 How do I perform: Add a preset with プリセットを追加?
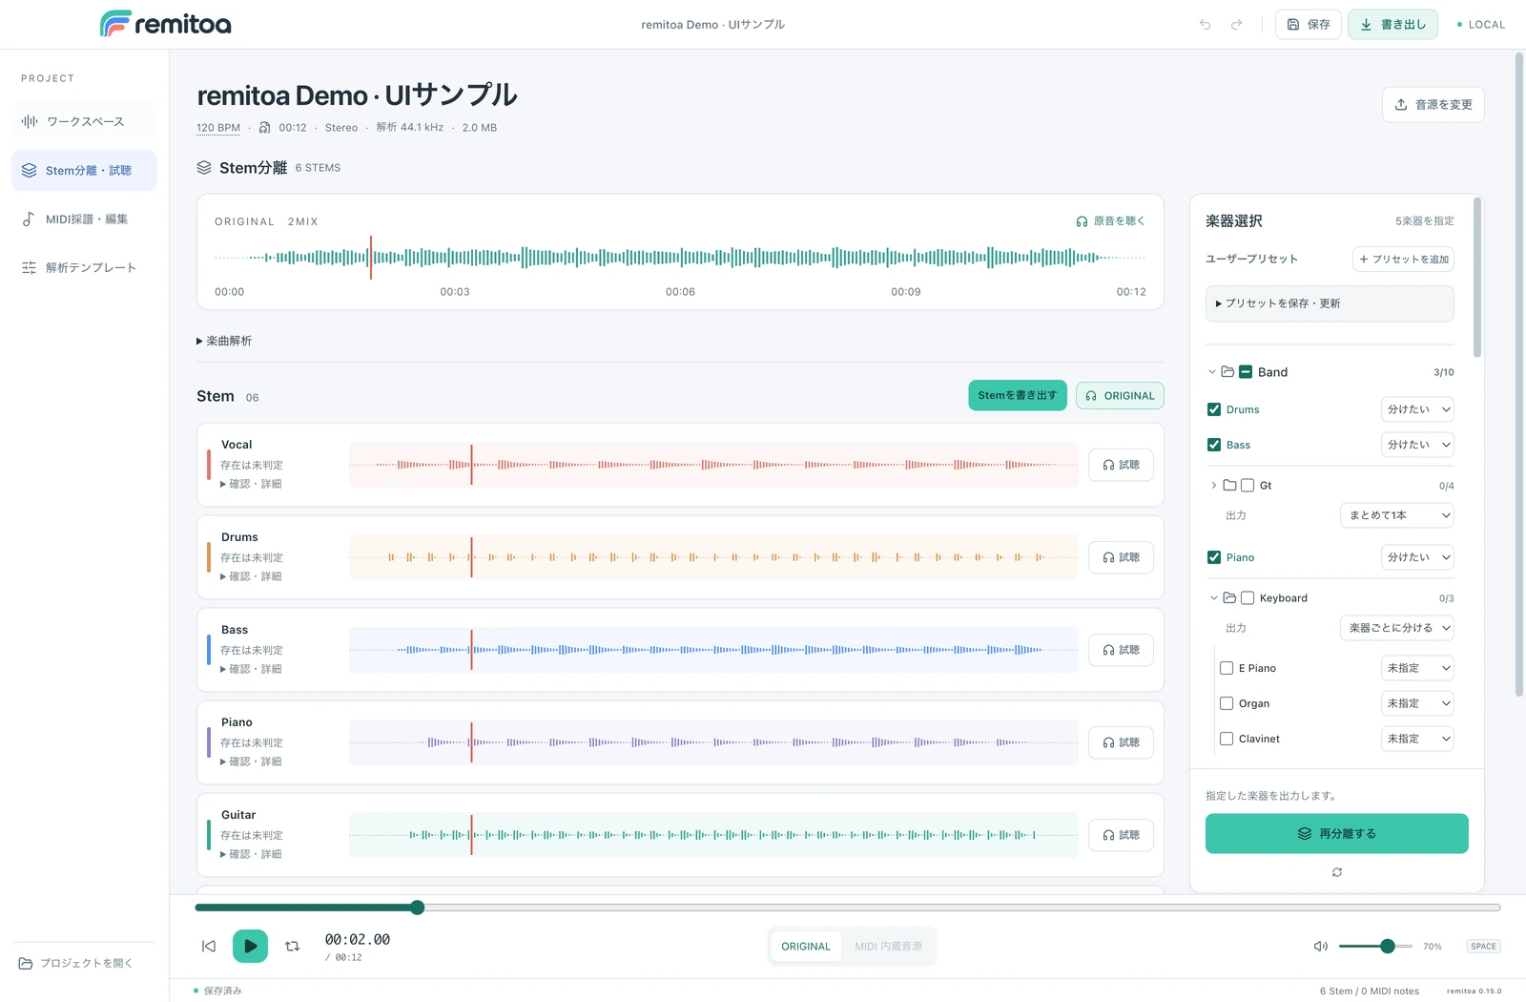click(1403, 259)
